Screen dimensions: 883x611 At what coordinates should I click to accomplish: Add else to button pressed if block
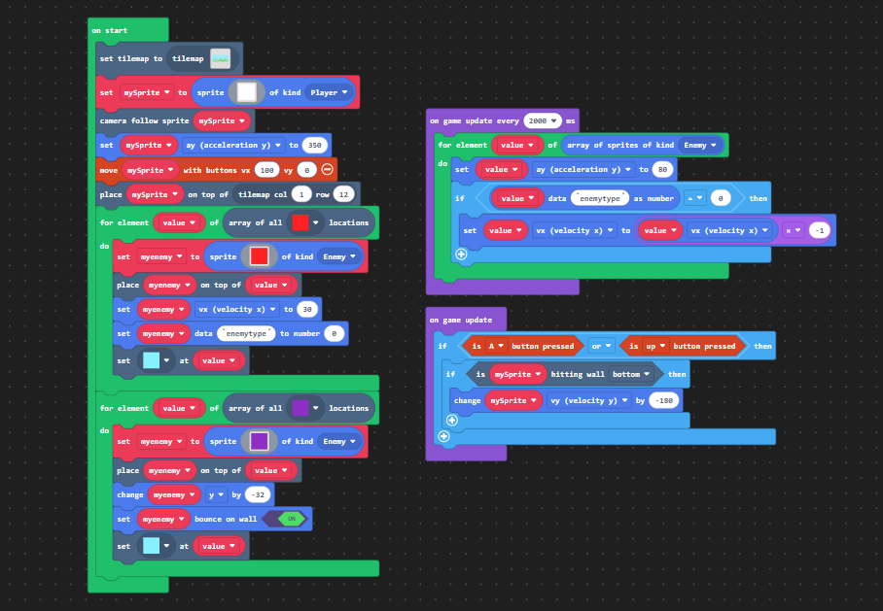click(x=443, y=436)
